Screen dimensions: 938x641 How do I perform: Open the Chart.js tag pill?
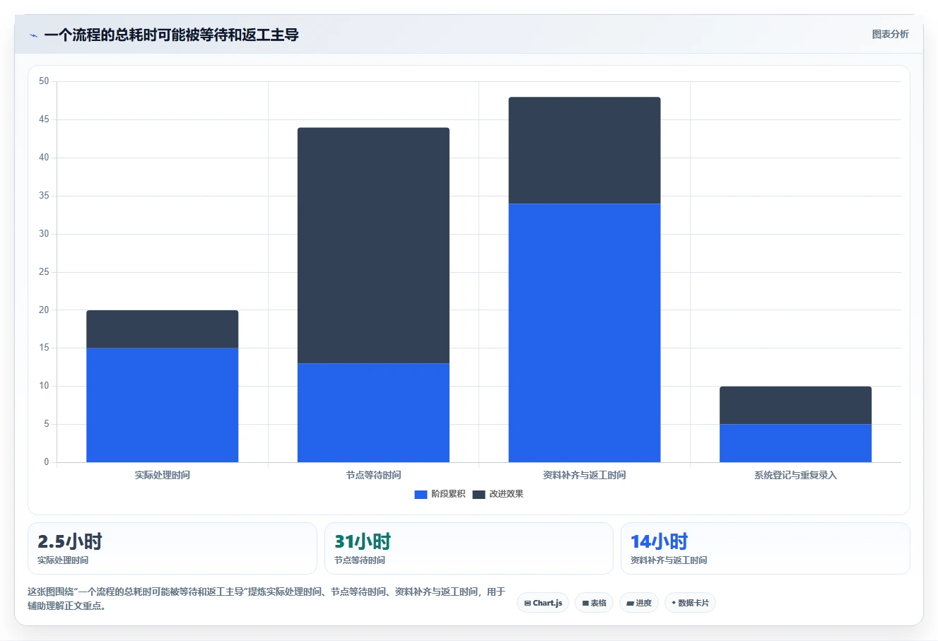[x=543, y=603]
